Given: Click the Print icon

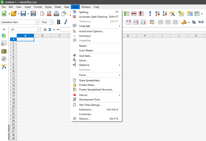Looking at the screenshot, I should pyautogui.click(x=56, y=13).
